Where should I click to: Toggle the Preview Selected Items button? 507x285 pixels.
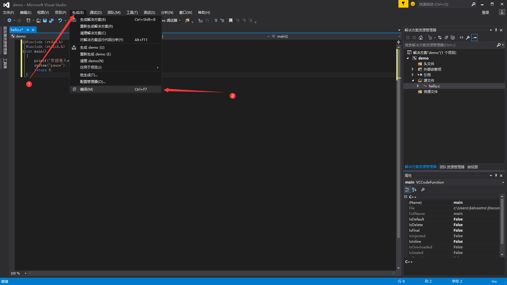click(474, 38)
